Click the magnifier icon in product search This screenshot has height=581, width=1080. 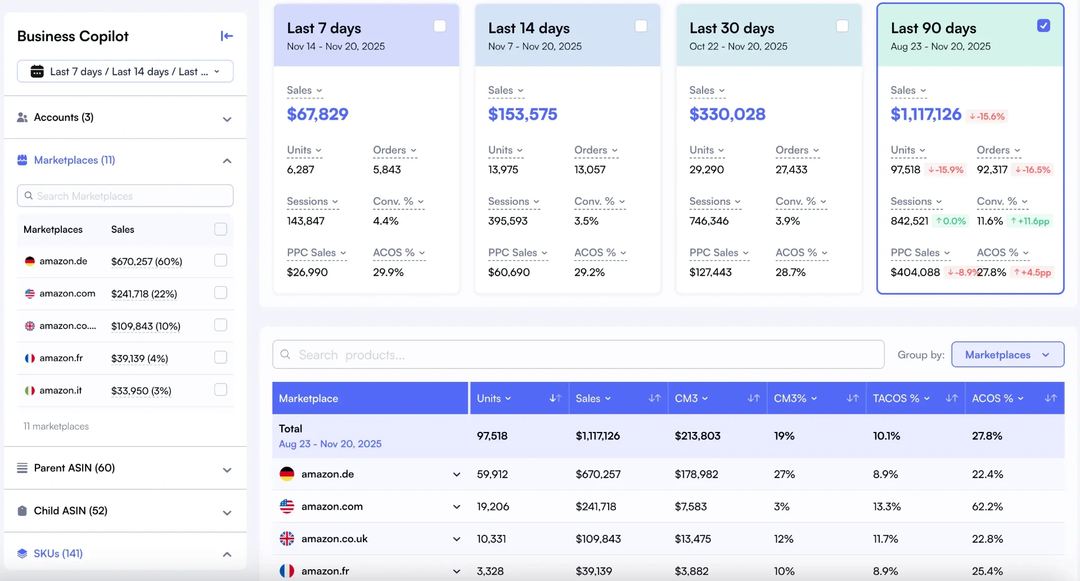[x=285, y=354]
